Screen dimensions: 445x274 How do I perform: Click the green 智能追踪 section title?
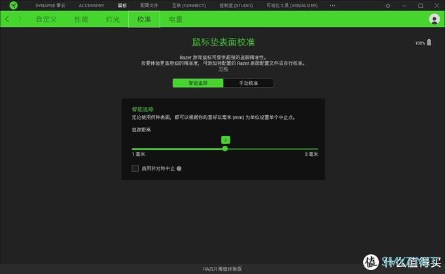(143, 109)
